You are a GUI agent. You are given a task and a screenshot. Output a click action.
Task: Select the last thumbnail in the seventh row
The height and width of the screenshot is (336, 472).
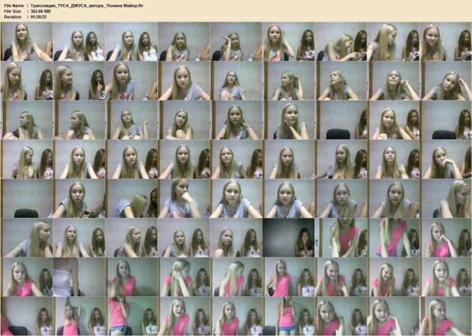point(445,277)
